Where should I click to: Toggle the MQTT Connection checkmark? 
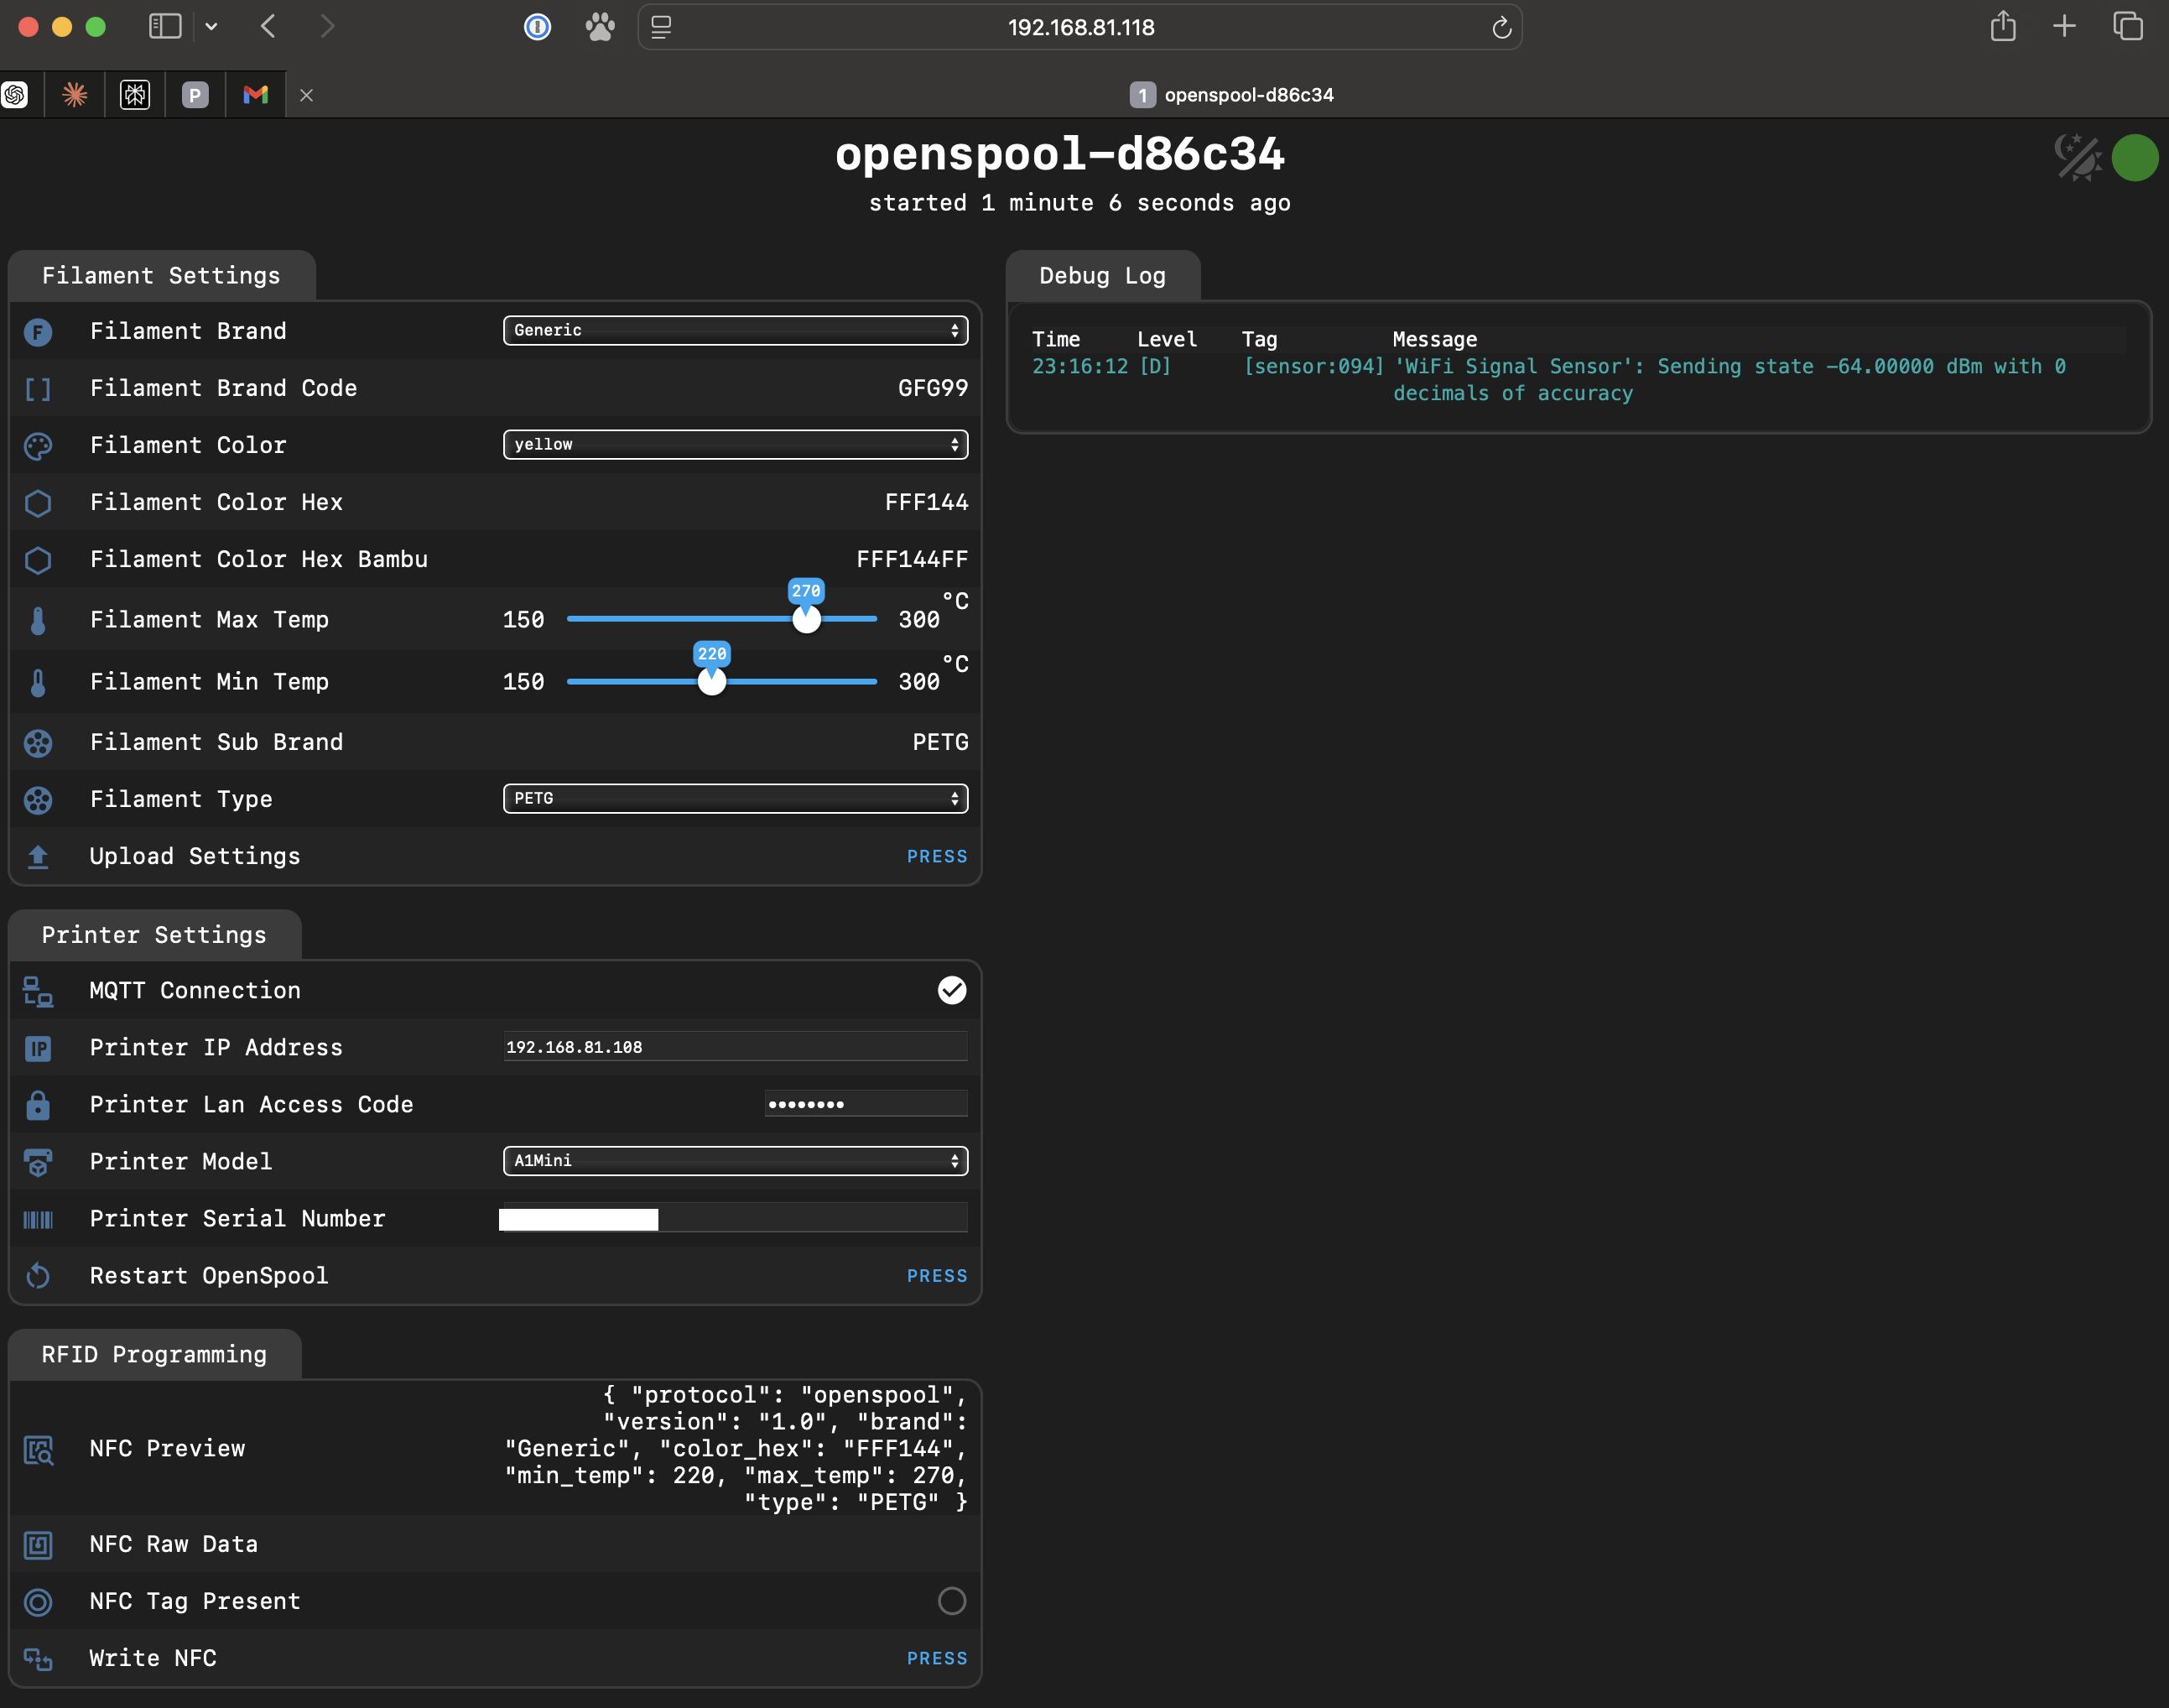[952, 990]
